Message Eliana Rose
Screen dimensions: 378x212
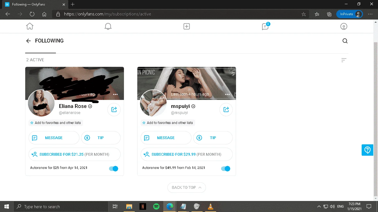coord(54,138)
